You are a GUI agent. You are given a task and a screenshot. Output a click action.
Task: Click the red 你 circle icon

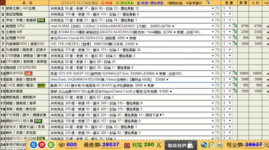[42, 145]
